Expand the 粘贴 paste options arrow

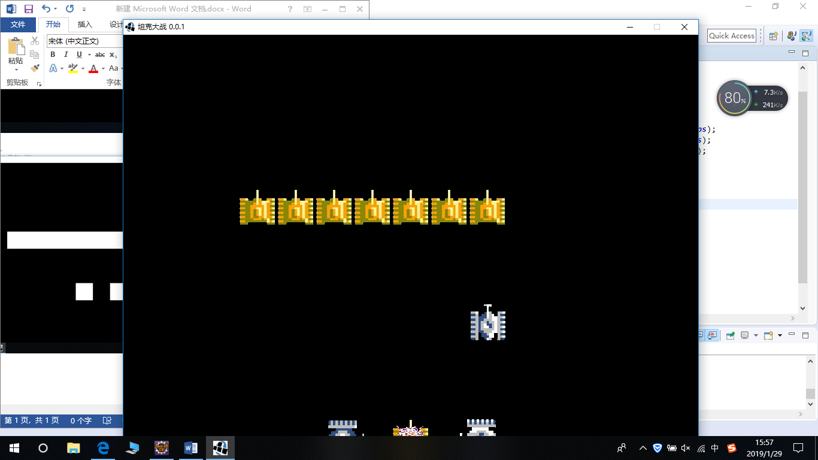(16, 69)
